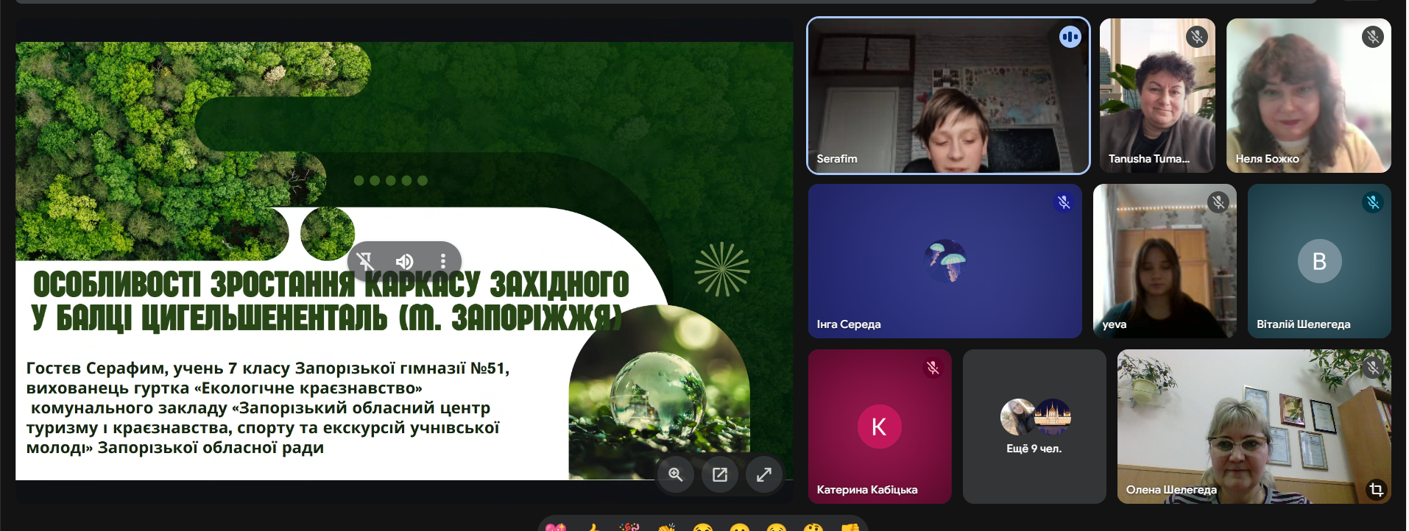This screenshot has width=1409, height=531.
Task: Click muted mic icon on yeva's tile
Action: (1218, 202)
